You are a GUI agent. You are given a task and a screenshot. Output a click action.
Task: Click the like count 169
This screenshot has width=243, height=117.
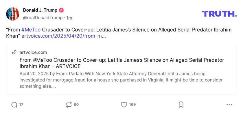point(132,105)
